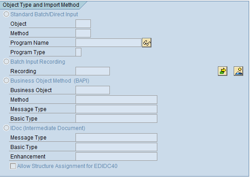The width and height of the screenshot is (250, 177).
Task: Click the BAPI Method input field
Action: click(116, 100)
